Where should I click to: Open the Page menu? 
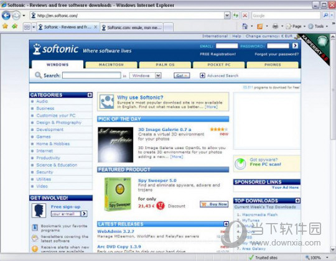pyautogui.click(x=296, y=26)
